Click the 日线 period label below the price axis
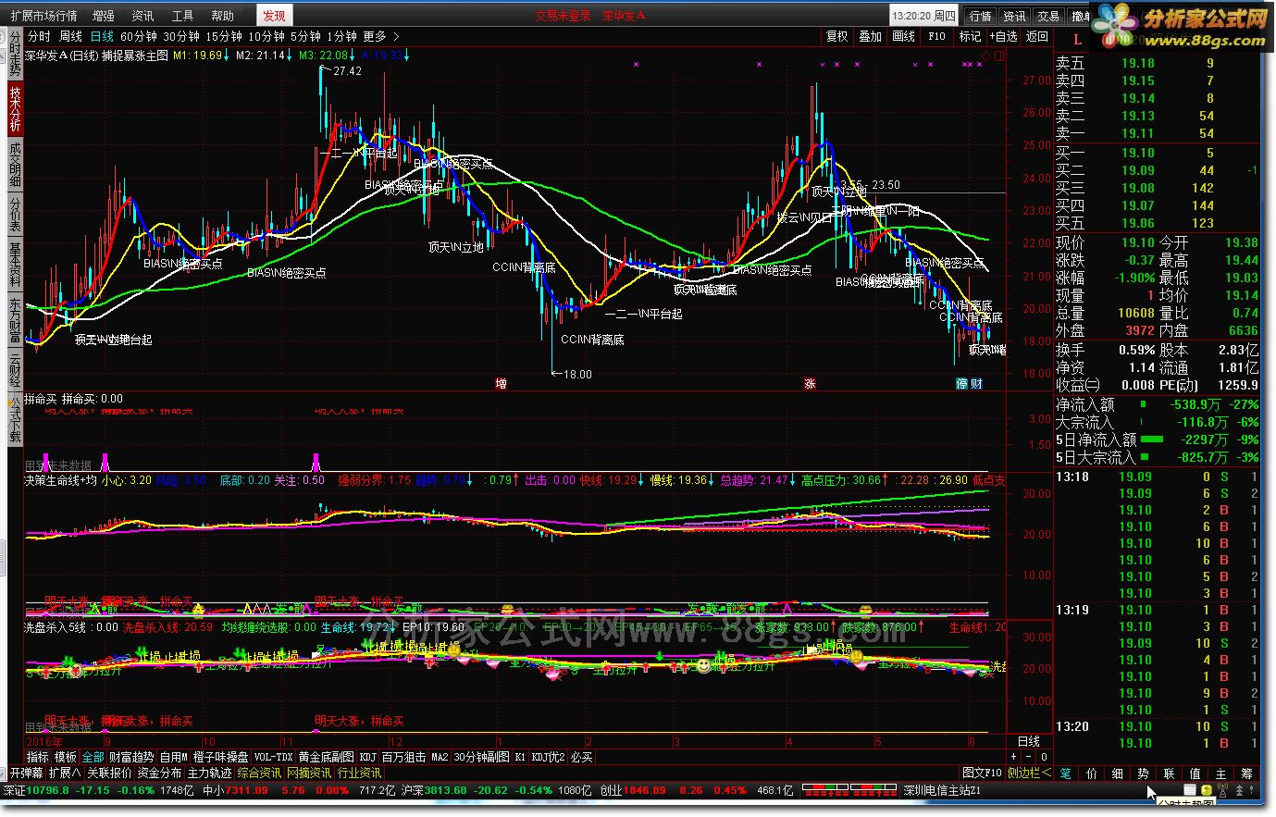Image resolution: width=1276 pixels, height=817 pixels. (x=1029, y=741)
